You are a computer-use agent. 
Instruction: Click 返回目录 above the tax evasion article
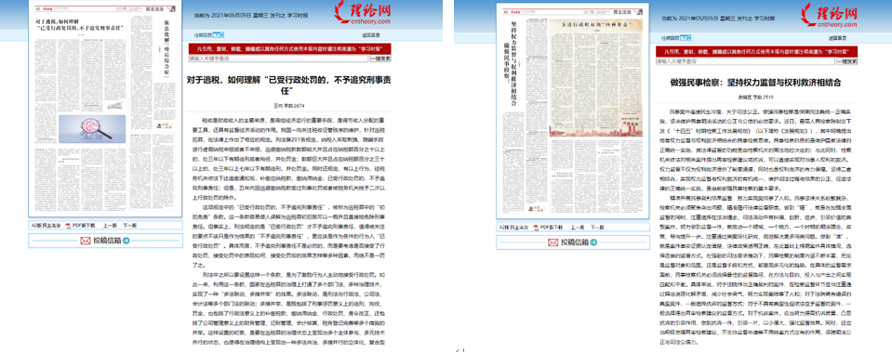click(371, 35)
